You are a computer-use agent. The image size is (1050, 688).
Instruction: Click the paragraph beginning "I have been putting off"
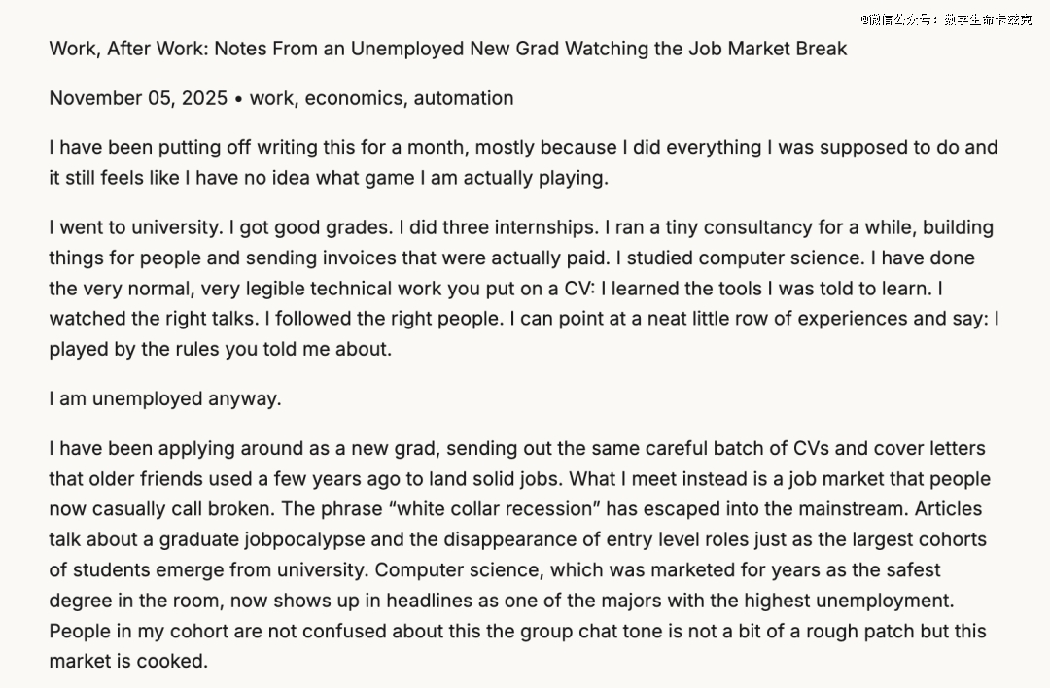523,162
